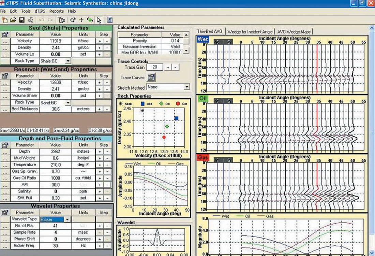Increase Ricker Freq. with plus button
The height and width of the screenshot is (256, 375).
tap(100, 246)
